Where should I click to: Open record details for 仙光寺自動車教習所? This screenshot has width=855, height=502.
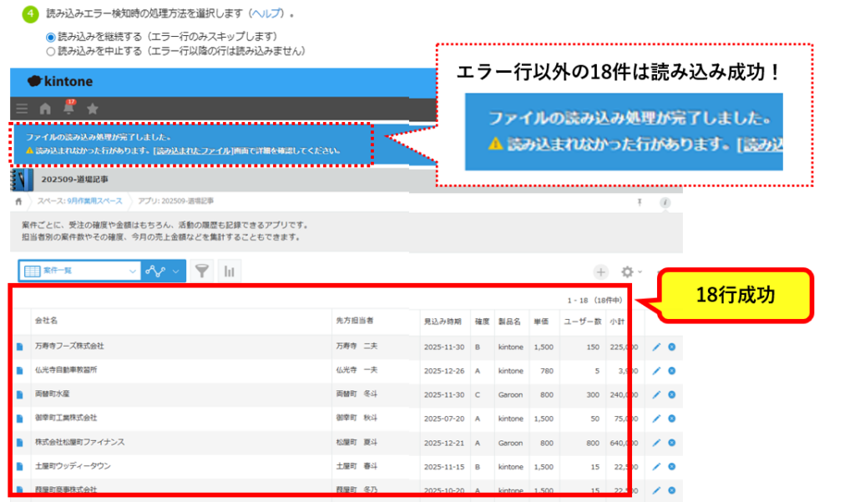[20, 370]
